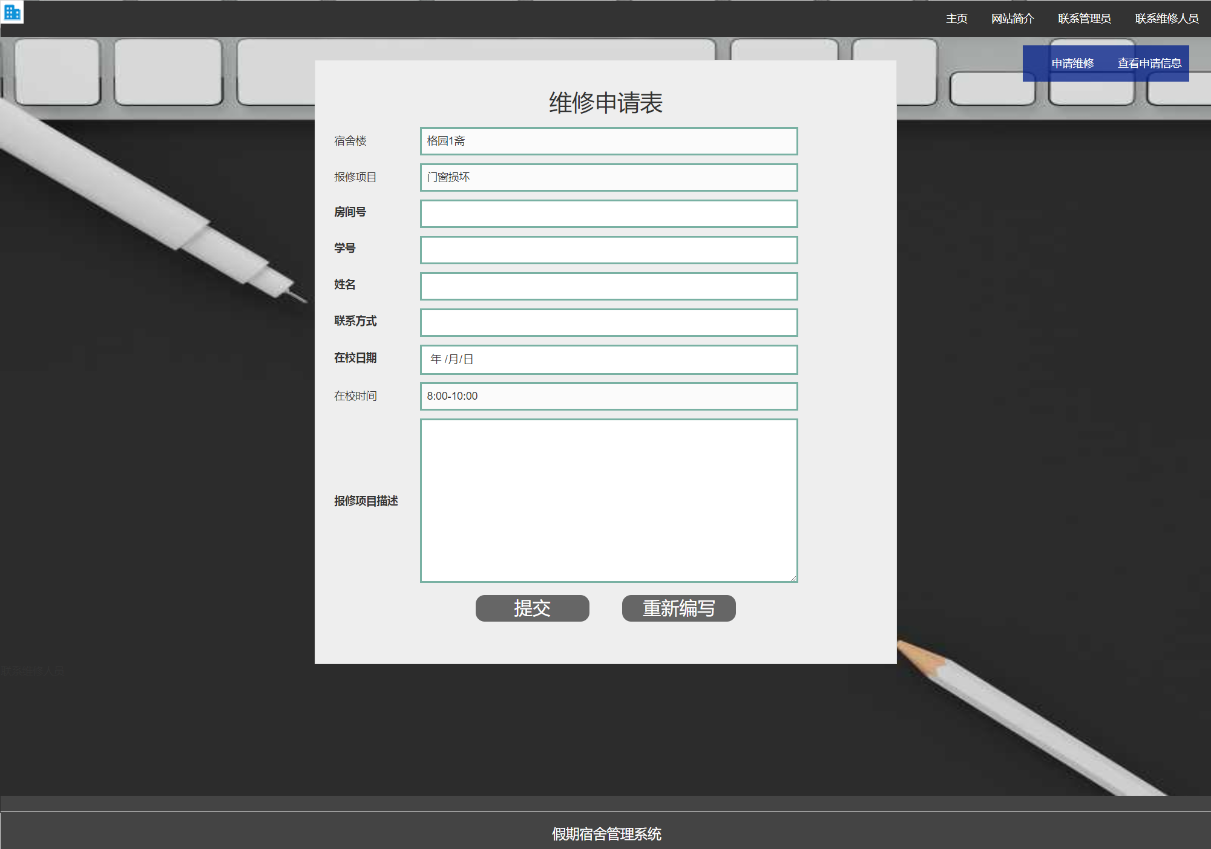Open 查看申请信息 submenu link
Image resolution: width=1211 pixels, height=849 pixels.
coord(1149,63)
